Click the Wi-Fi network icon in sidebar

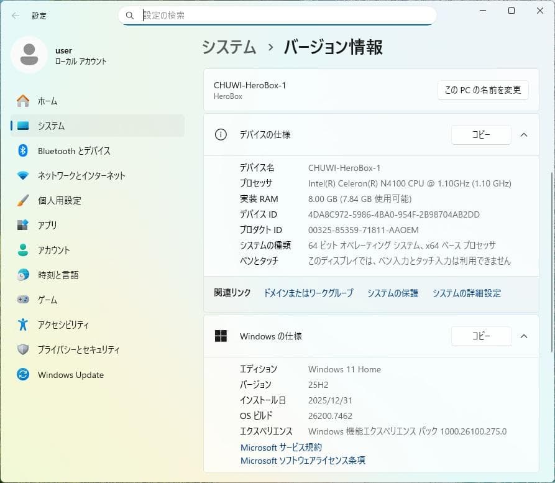click(23, 176)
